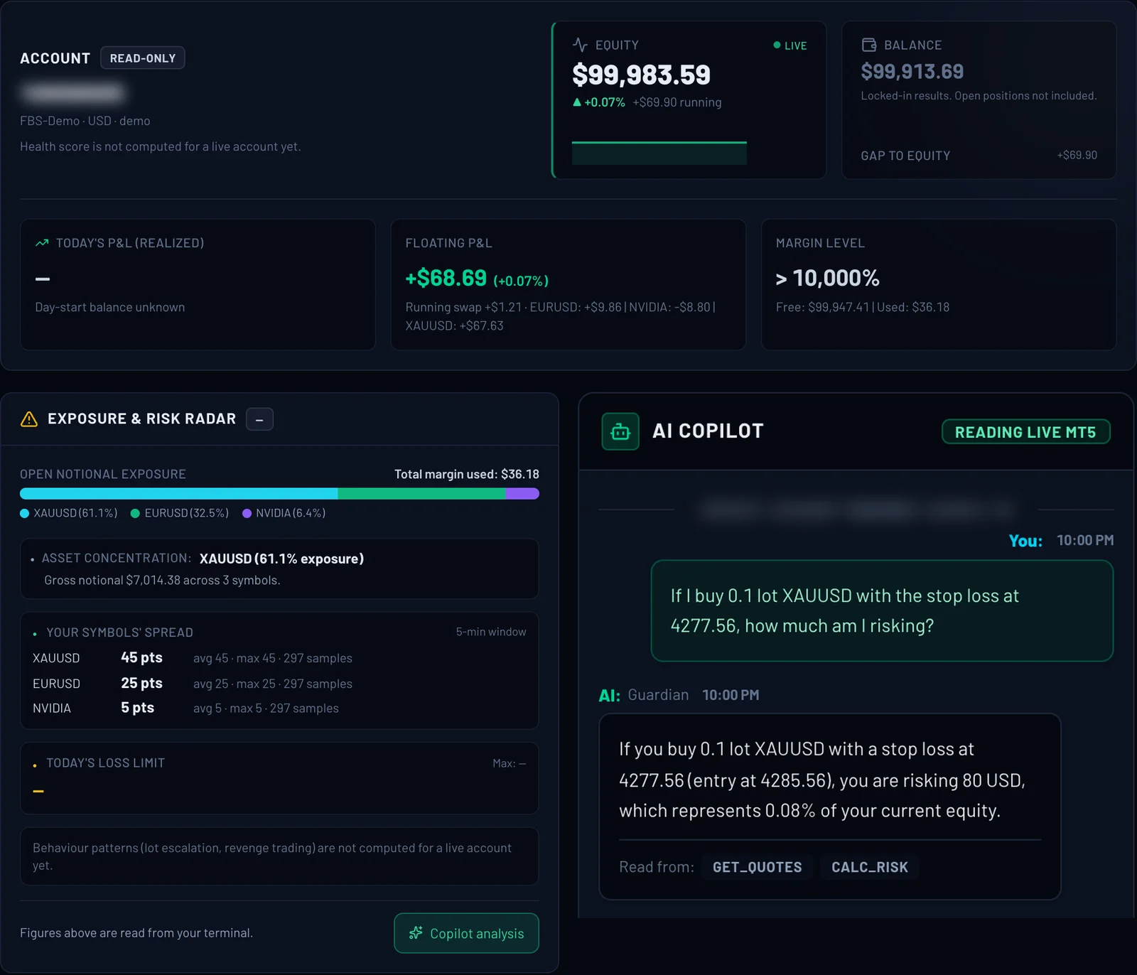Click the Equity pulse line icon
This screenshot has height=975, width=1137.
(x=580, y=45)
